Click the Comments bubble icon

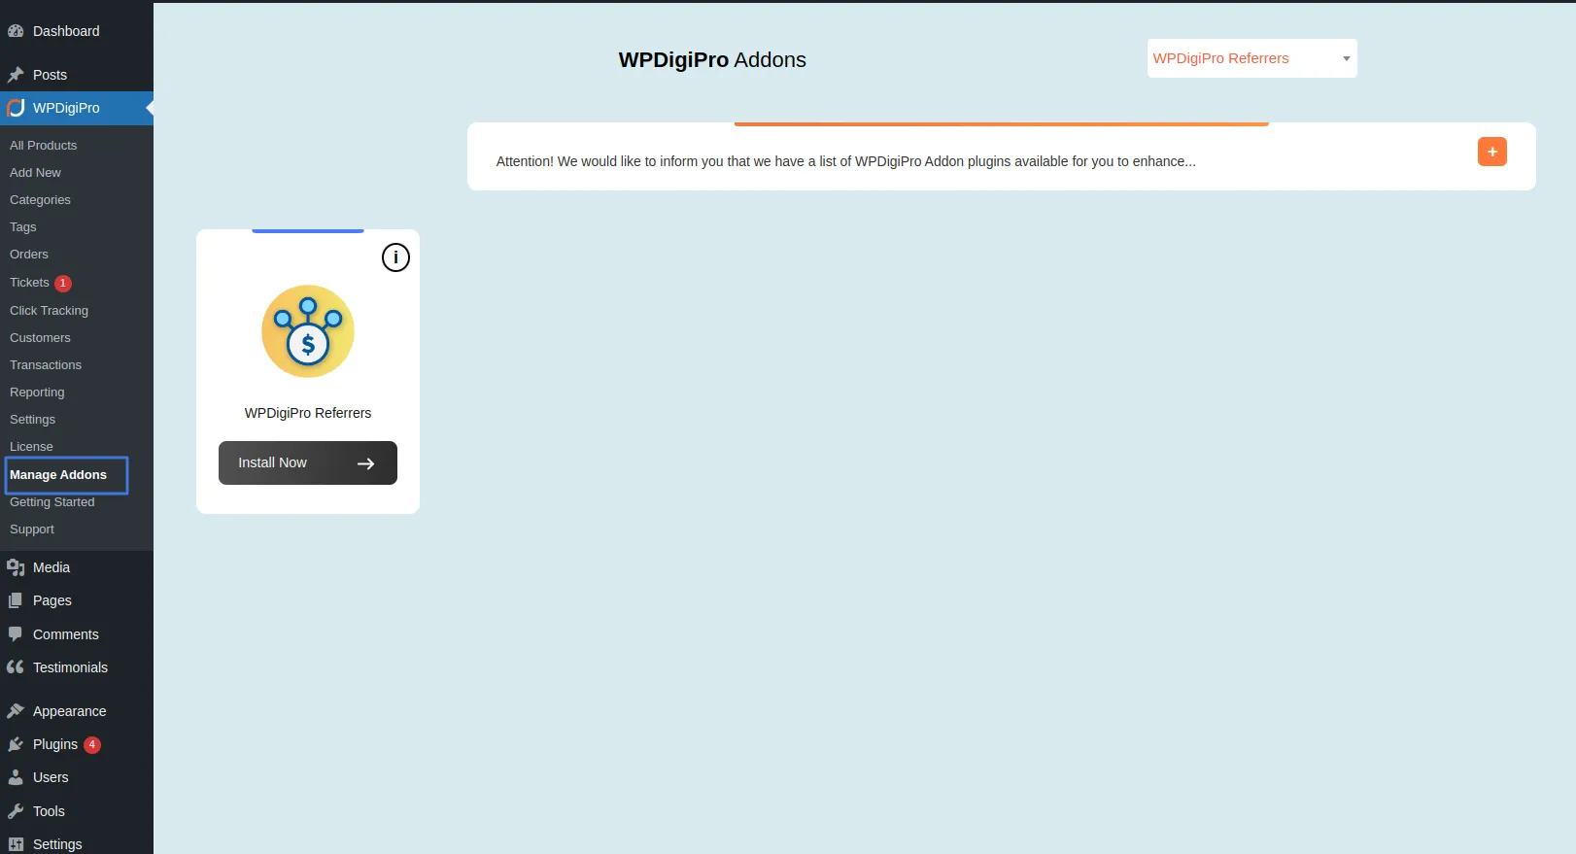pyautogui.click(x=16, y=634)
